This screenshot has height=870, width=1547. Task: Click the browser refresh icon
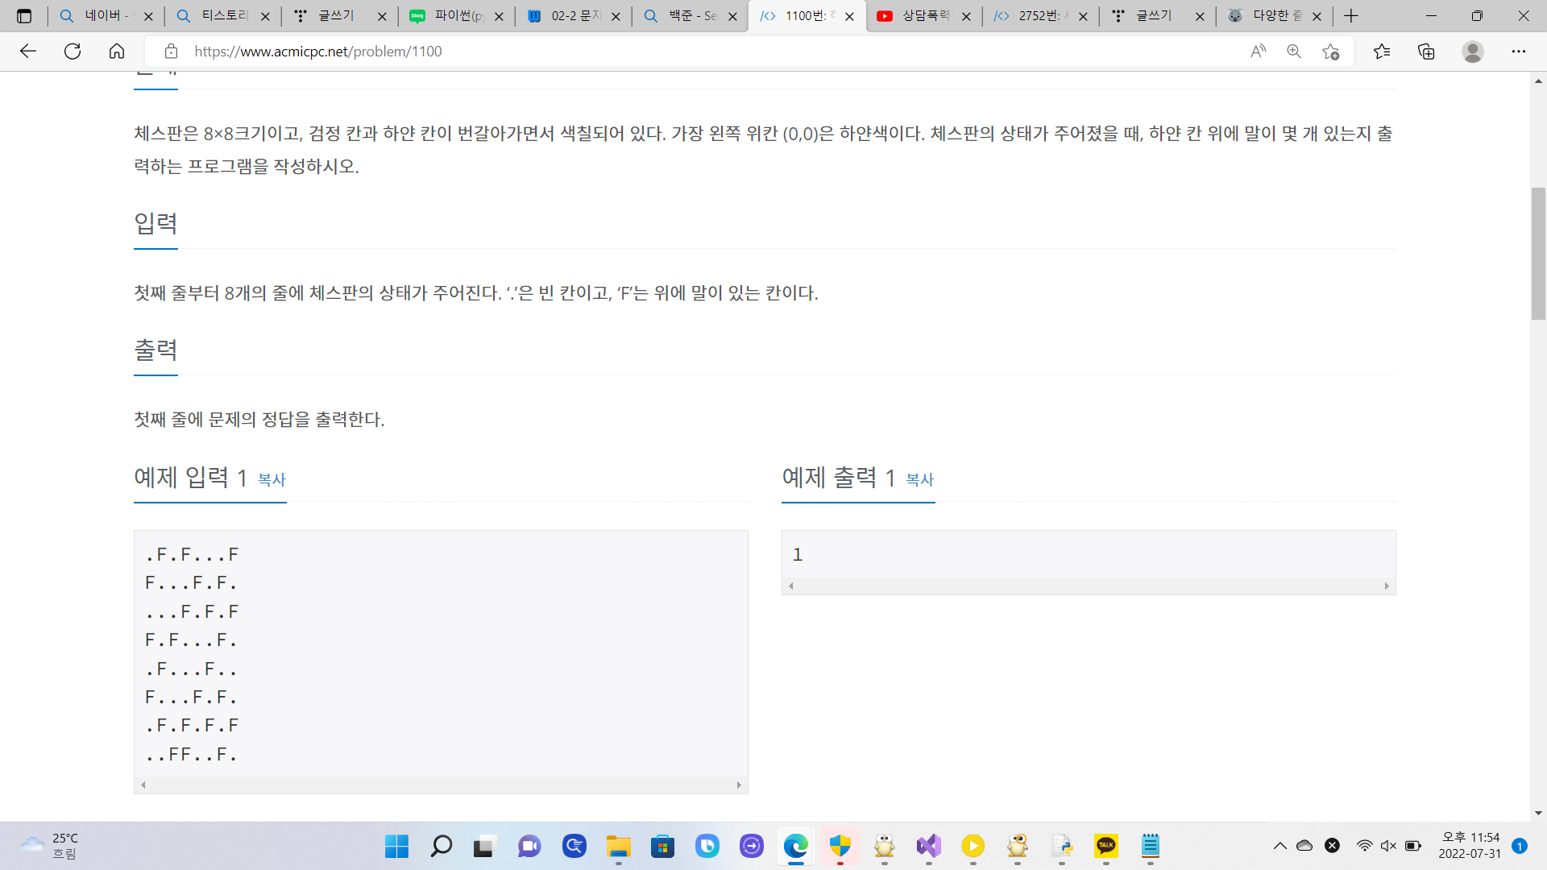73,52
